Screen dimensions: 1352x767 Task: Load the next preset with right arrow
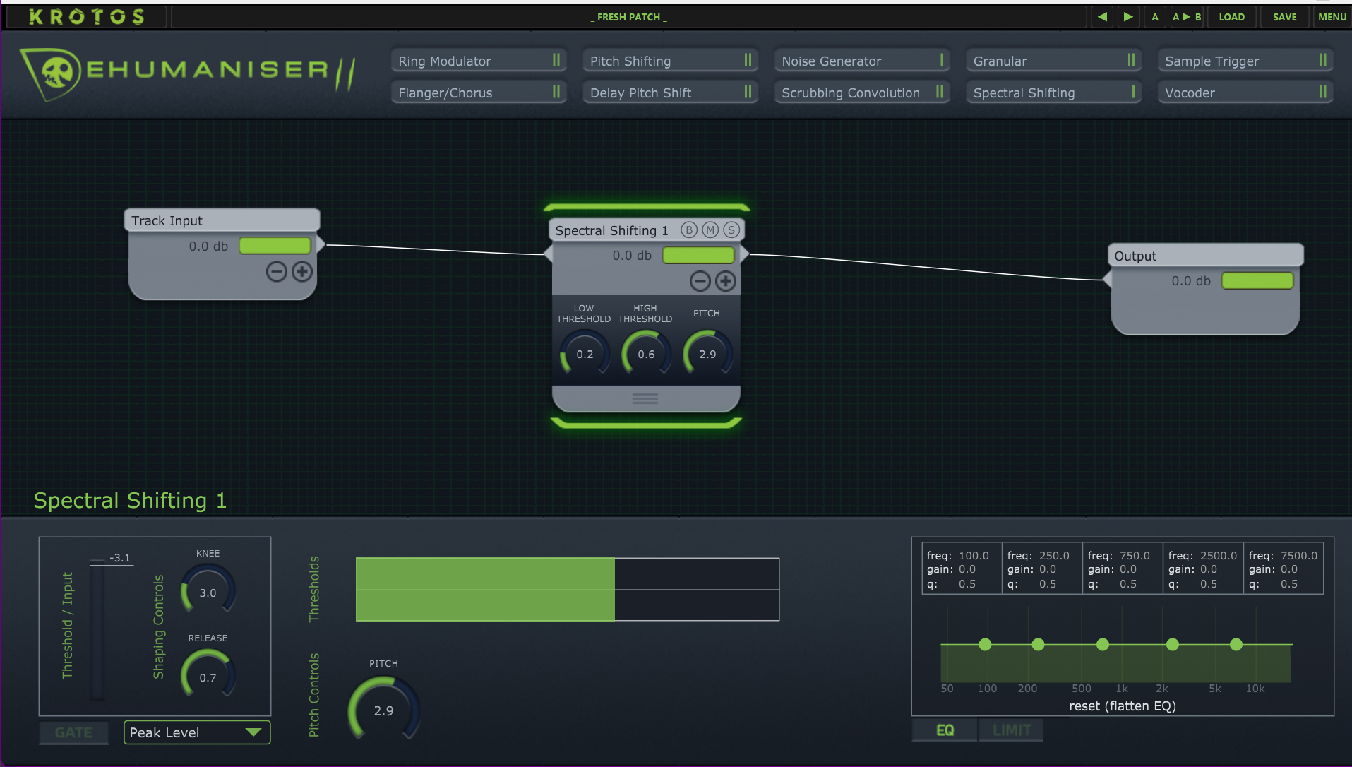click(1128, 17)
